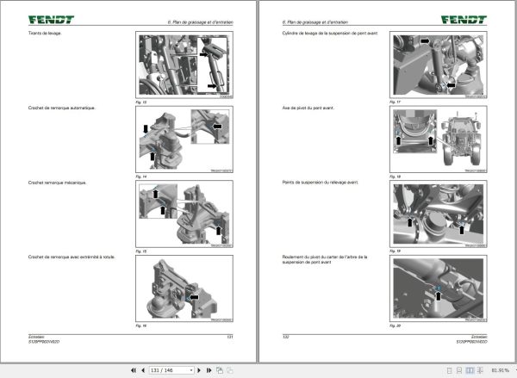The image size is (517, 378).
Task: Click the previous view icon beside the last-page arrow
Action: [x=219, y=370]
